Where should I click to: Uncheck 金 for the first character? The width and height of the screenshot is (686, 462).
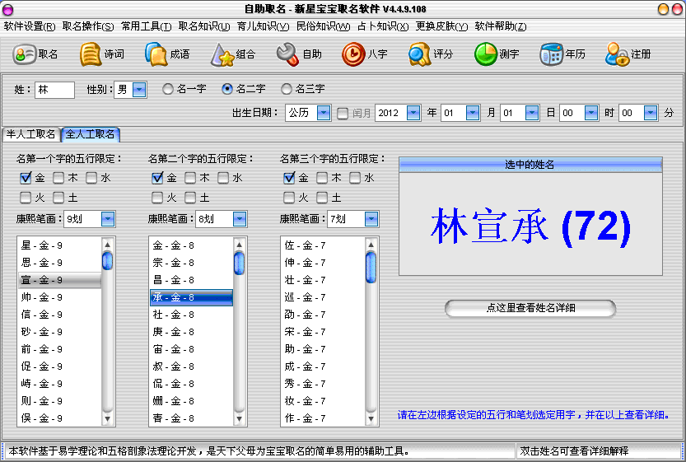26,178
